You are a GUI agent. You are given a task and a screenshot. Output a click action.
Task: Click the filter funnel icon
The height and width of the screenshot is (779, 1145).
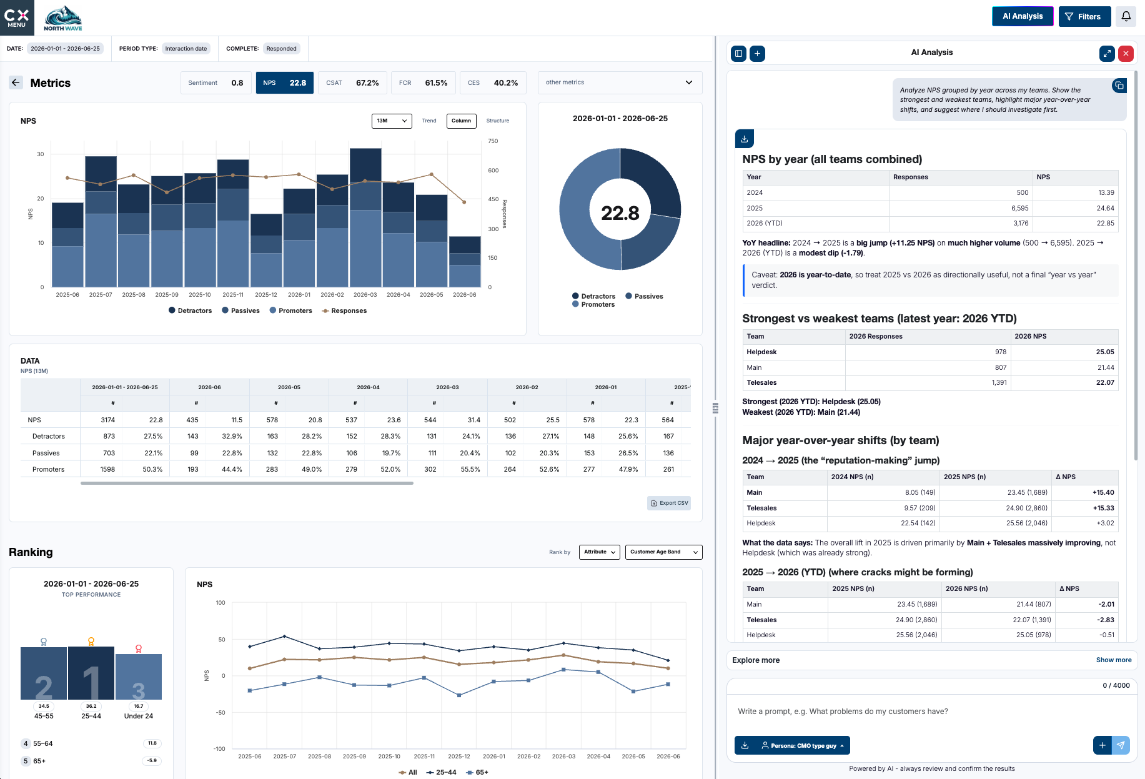1069,17
